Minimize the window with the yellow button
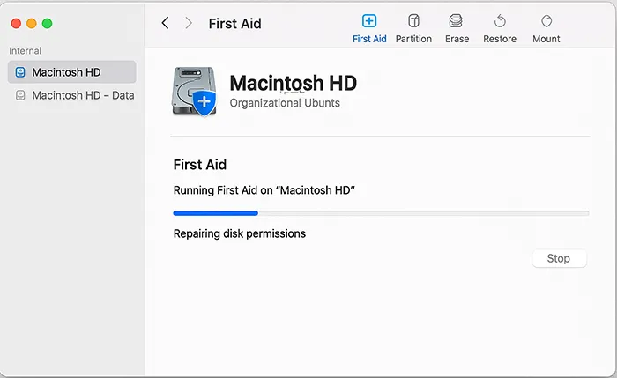 point(32,24)
